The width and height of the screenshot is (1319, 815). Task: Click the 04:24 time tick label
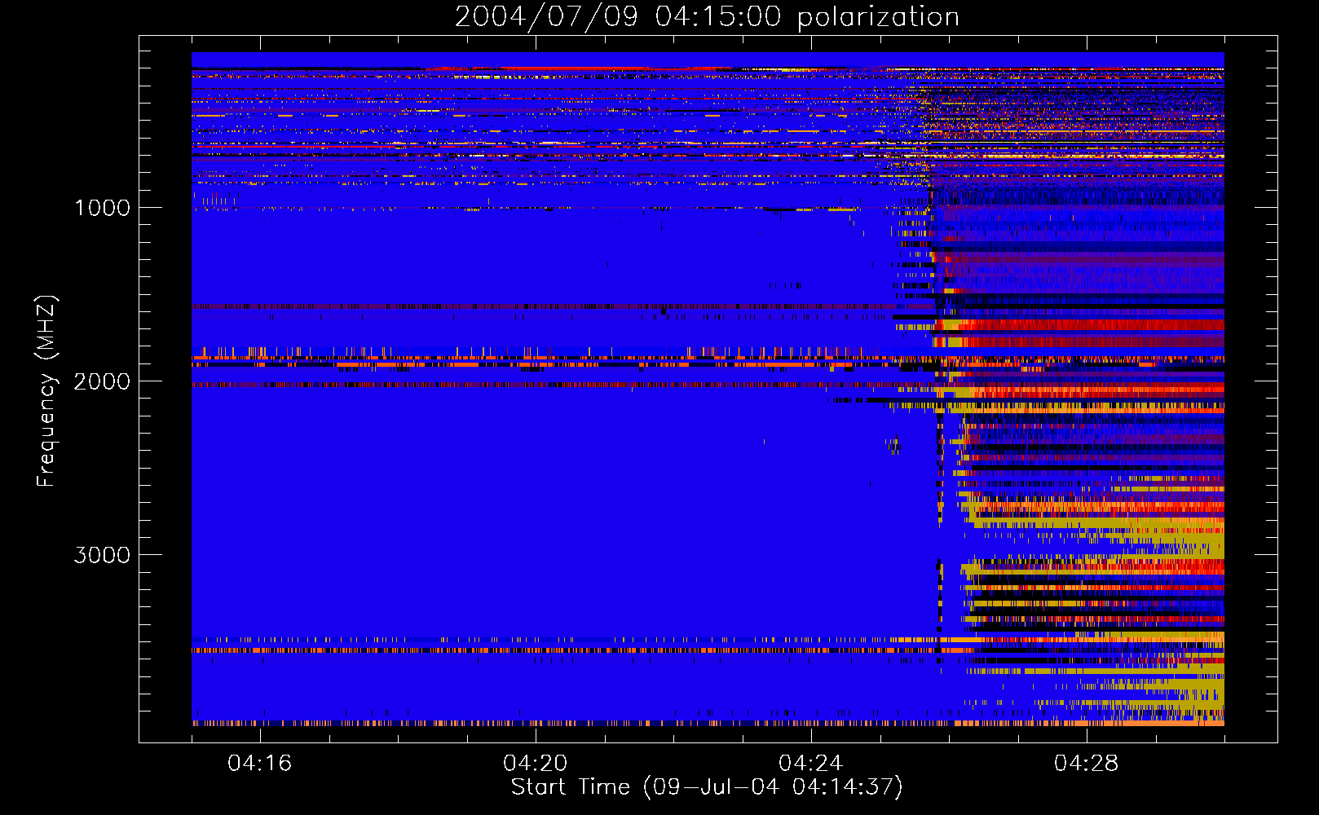click(x=811, y=764)
